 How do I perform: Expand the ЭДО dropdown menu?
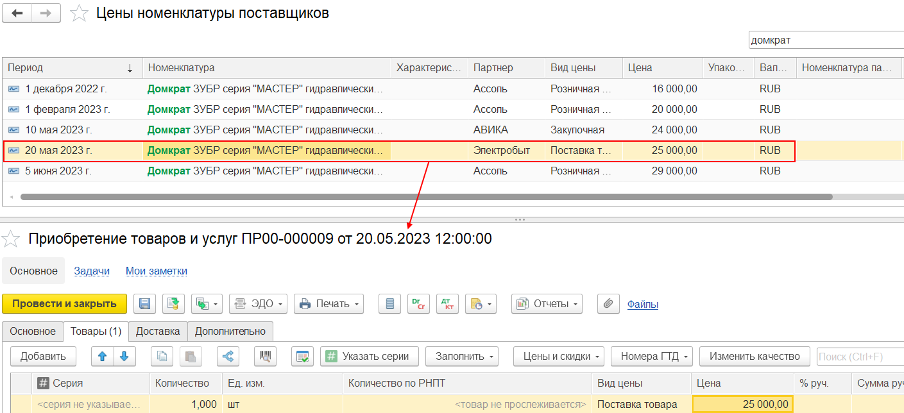coord(258,304)
